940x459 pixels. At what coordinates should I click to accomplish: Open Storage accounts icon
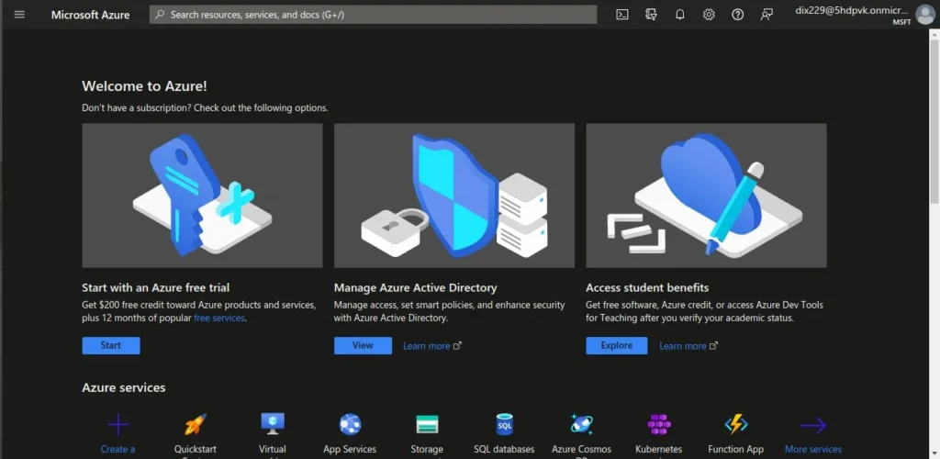click(x=428, y=424)
